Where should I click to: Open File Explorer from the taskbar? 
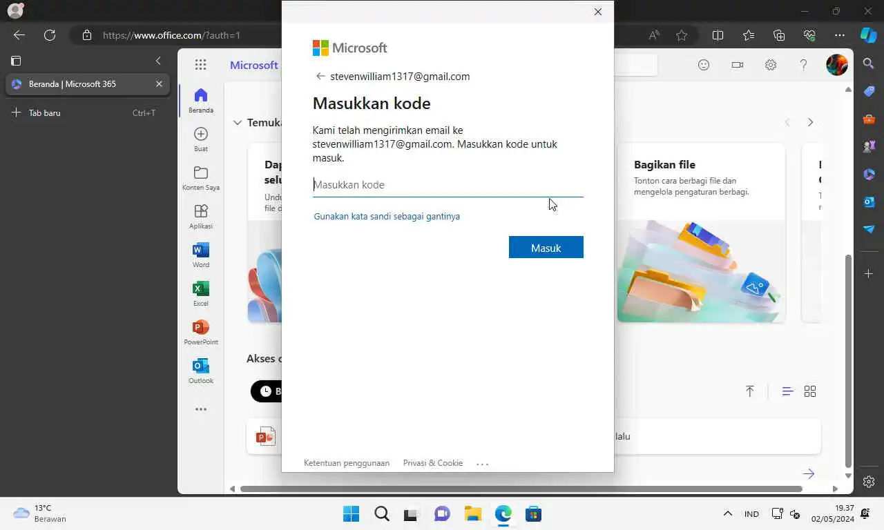coord(472,514)
